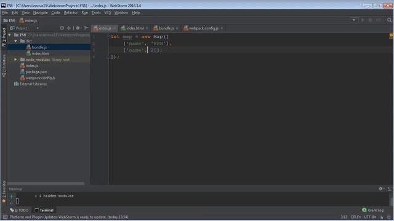Add new terminal session with plus icon
Viewport: 394px width, 221px height.
(11, 196)
